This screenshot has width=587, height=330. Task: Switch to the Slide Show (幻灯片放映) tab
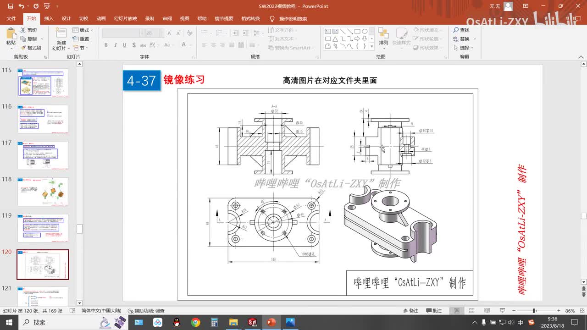[126, 19]
